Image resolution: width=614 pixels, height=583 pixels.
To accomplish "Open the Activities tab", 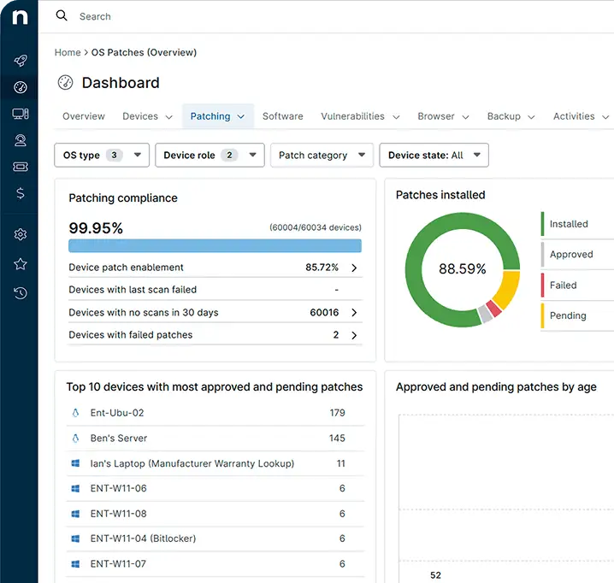I will (574, 116).
